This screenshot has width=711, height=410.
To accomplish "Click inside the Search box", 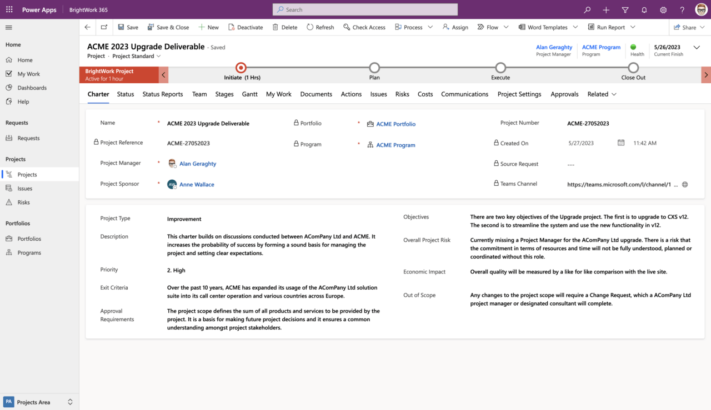I will click(364, 9).
